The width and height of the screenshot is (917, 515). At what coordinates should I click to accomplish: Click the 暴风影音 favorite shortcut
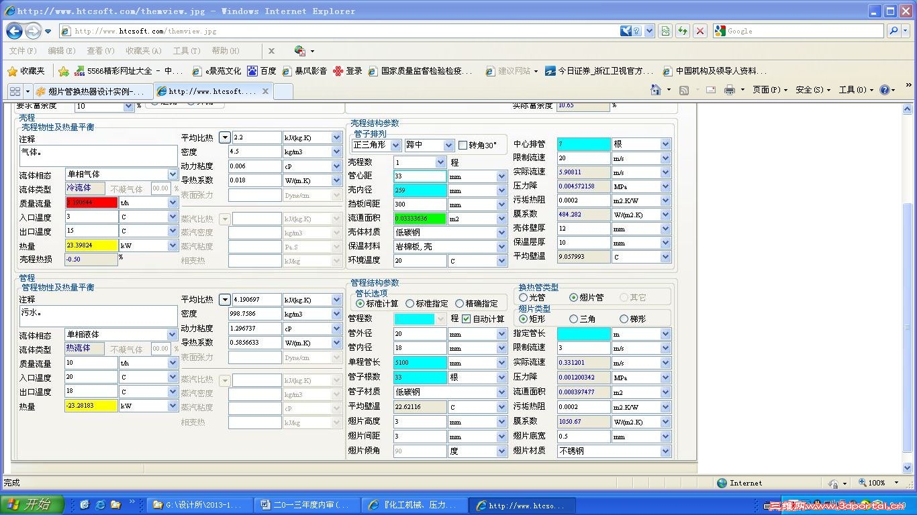coord(305,70)
